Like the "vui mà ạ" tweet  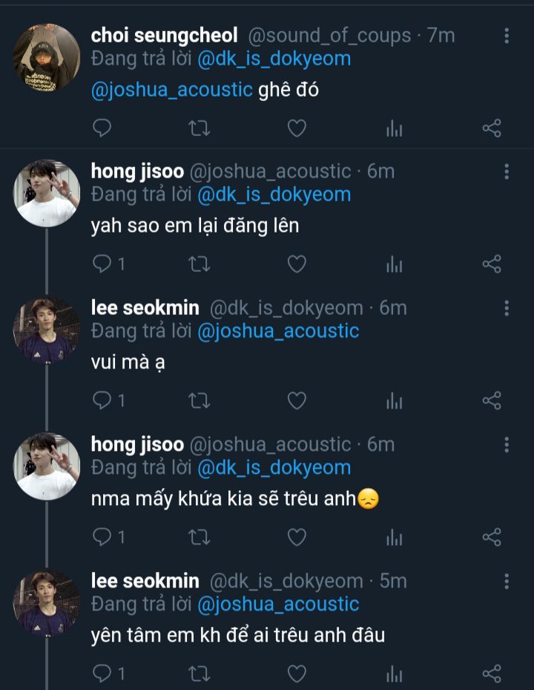point(297,401)
